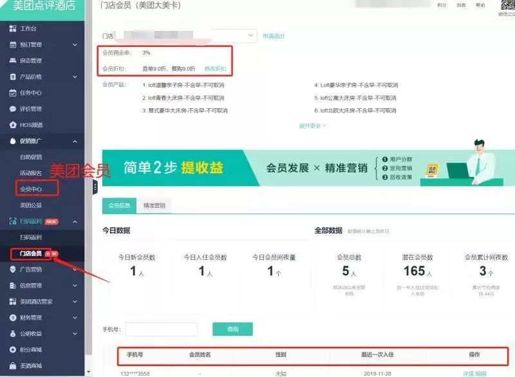Click the 美团酒店管家 grid icon

pyautogui.click(x=13, y=302)
